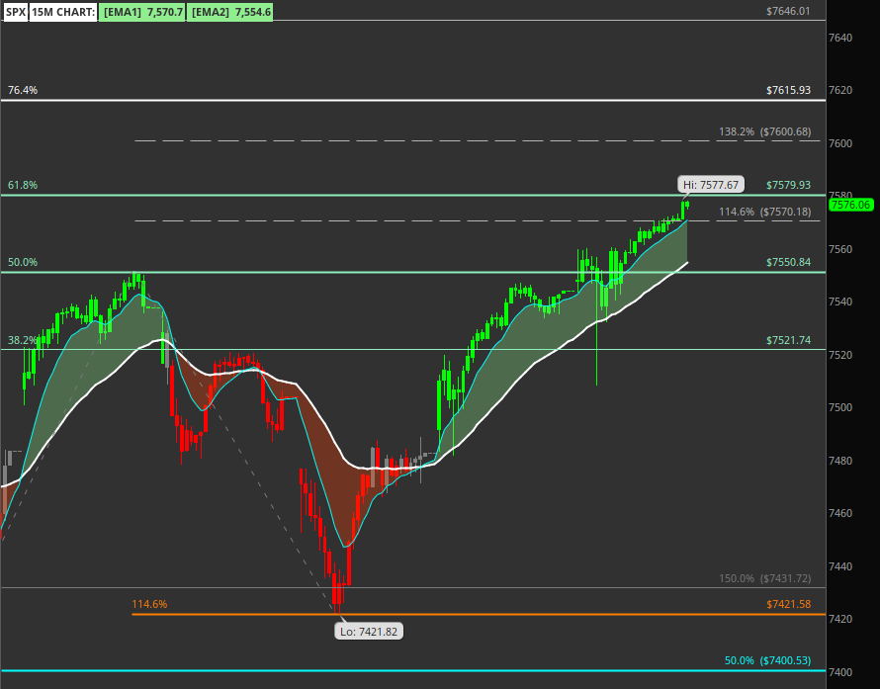Select the 150.0% ($7431.72) label
The width and height of the screenshot is (880, 689).
[x=765, y=578]
